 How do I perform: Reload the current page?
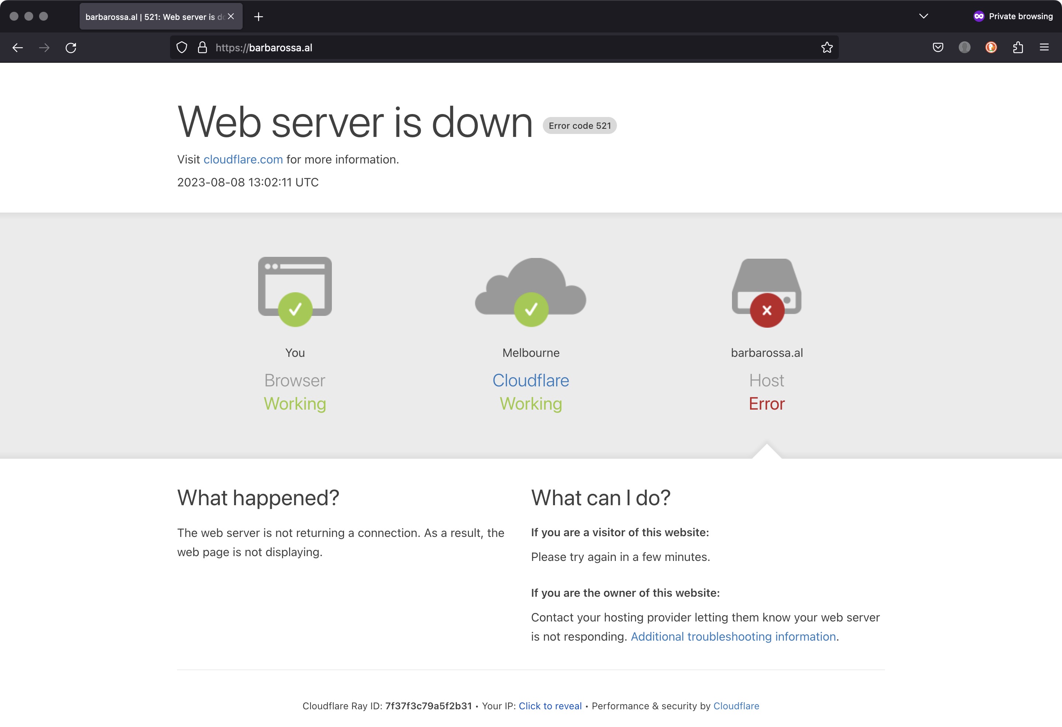(x=71, y=48)
